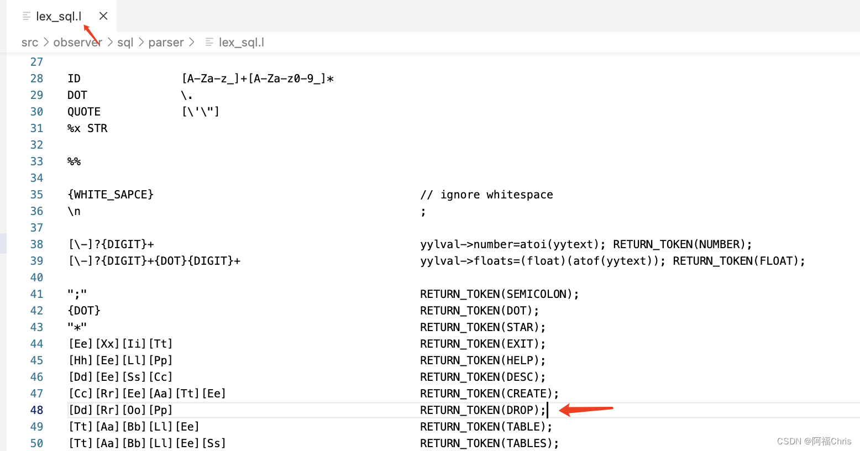Click the ";" pattern on line 41

77,294
